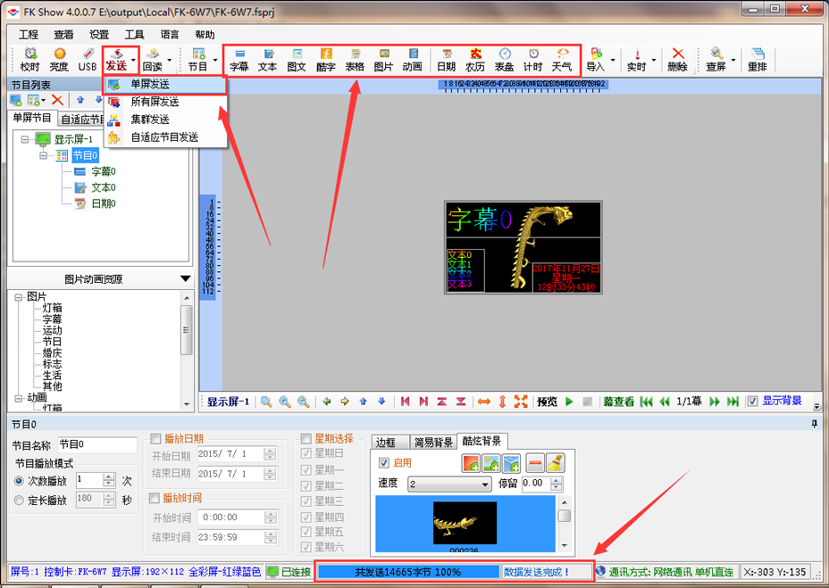Click the dragon background thumbnail

pos(465,523)
